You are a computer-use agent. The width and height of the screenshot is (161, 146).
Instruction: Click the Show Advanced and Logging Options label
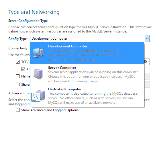[x=50, y=110]
